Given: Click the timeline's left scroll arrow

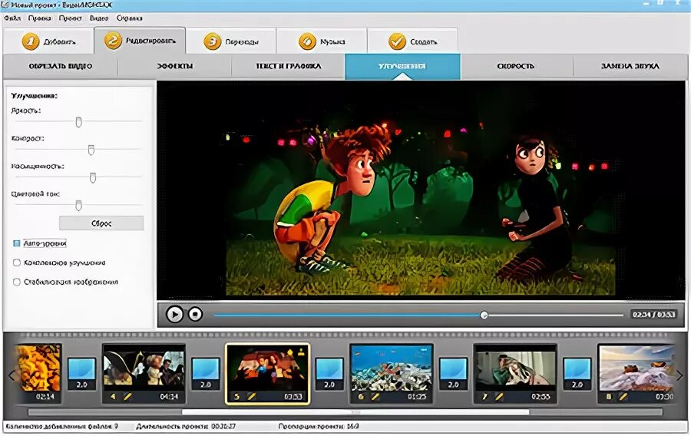Looking at the screenshot, I should click(12, 375).
